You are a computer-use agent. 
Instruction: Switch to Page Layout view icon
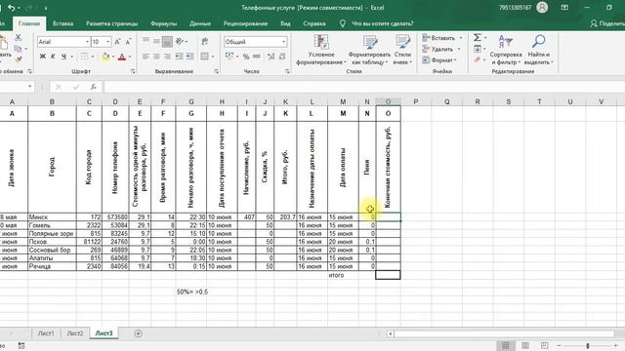(525, 345)
